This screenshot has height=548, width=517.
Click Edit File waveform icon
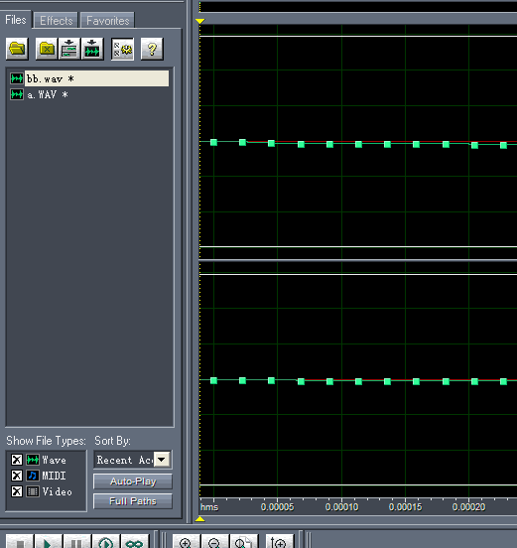92,49
